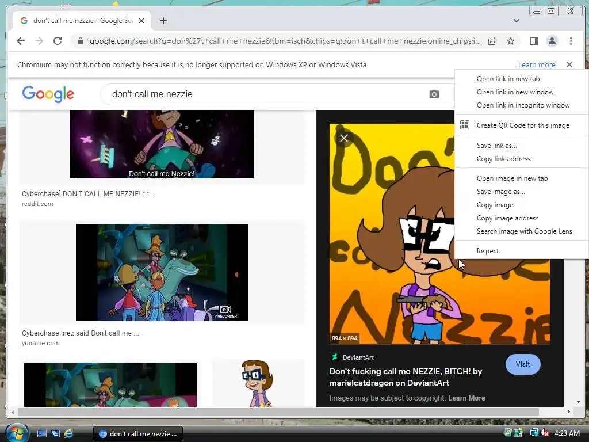This screenshot has height=442, width=589.
Task: View site info via padlock icon
Action: pyautogui.click(x=81, y=41)
